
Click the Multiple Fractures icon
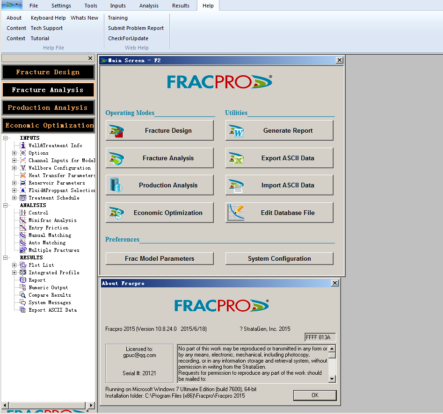[x=23, y=250]
